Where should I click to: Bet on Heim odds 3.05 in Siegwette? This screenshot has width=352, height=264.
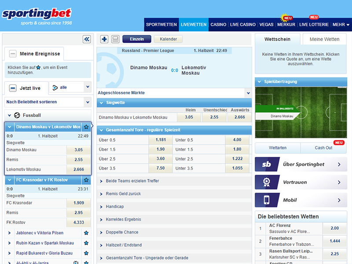(x=189, y=117)
